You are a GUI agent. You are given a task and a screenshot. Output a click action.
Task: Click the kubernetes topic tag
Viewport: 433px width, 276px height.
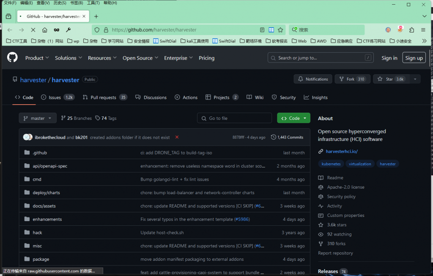click(331, 164)
